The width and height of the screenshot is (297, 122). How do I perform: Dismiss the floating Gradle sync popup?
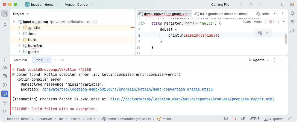[x=267, y=33]
